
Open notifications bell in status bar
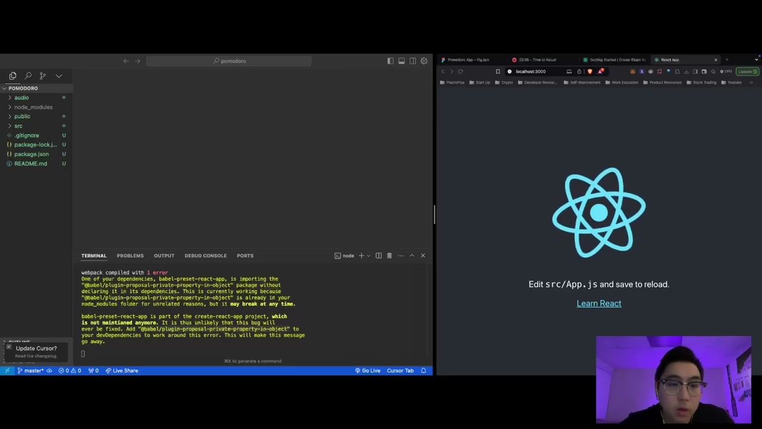point(424,371)
